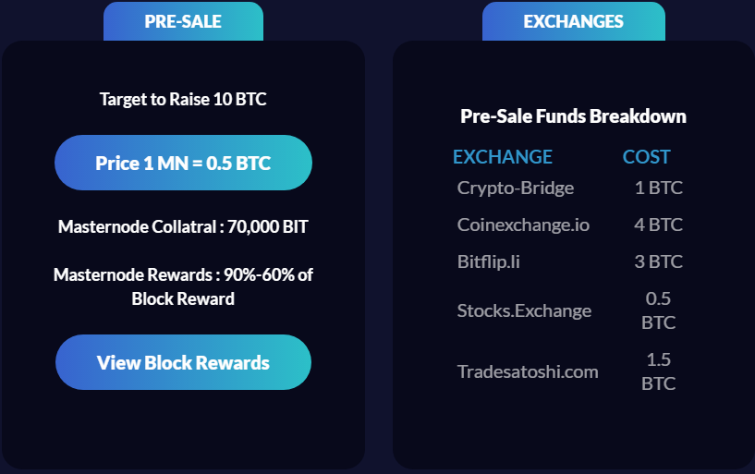Image resolution: width=755 pixels, height=474 pixels.
Task: Click the View Block Rewards button
Action: pos(183,362)
